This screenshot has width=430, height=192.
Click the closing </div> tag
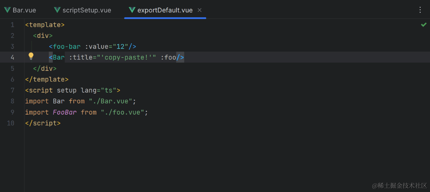point(45,68)
